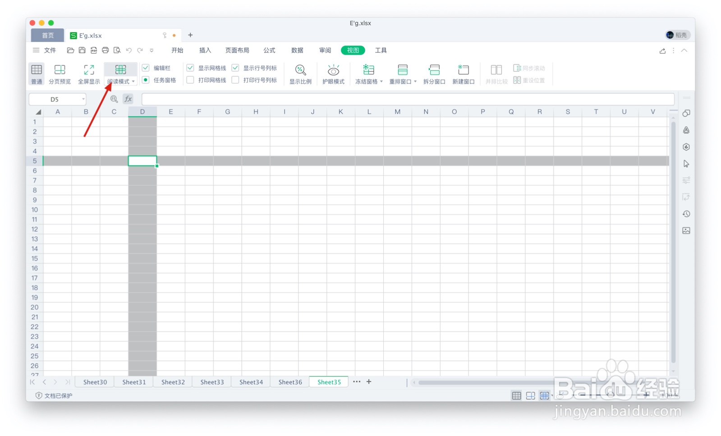Click status bar normal view grid icon
Screen dimensions: 721x436
[517, 395]
